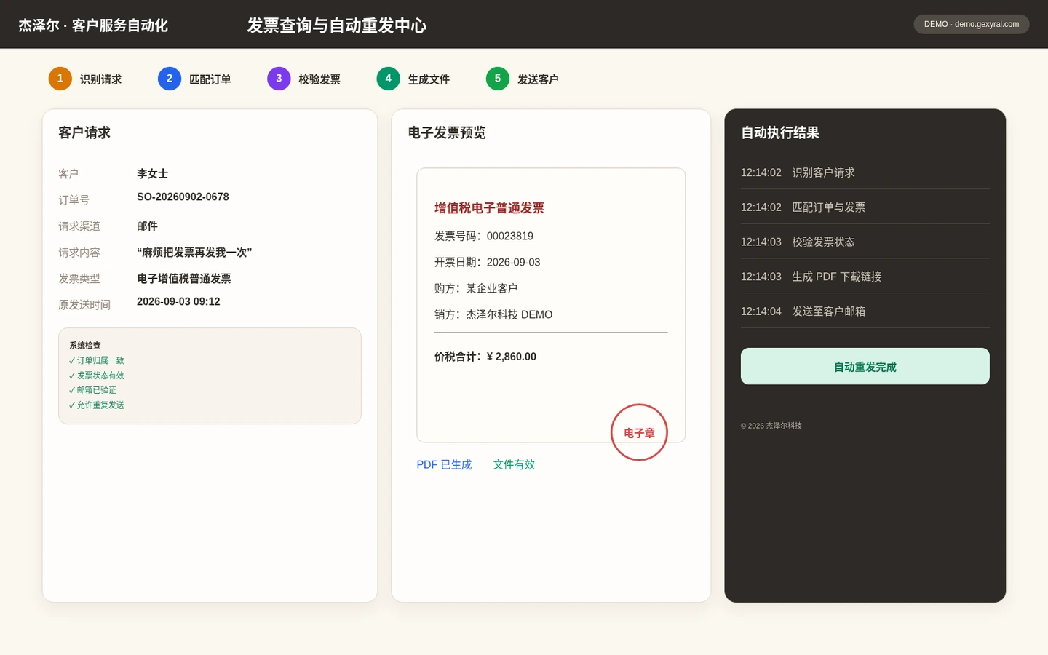Click the 邮箱已验证 check item

point(92,390)
